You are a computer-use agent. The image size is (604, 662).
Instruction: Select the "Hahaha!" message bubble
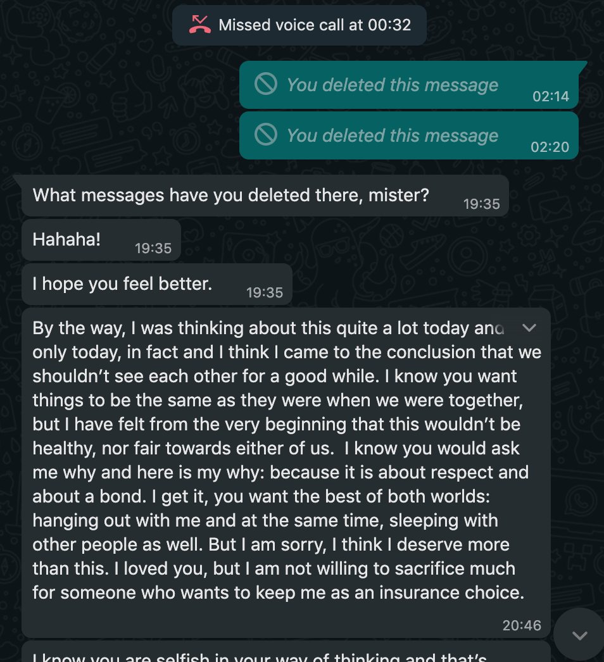click(x=101, y=240)
